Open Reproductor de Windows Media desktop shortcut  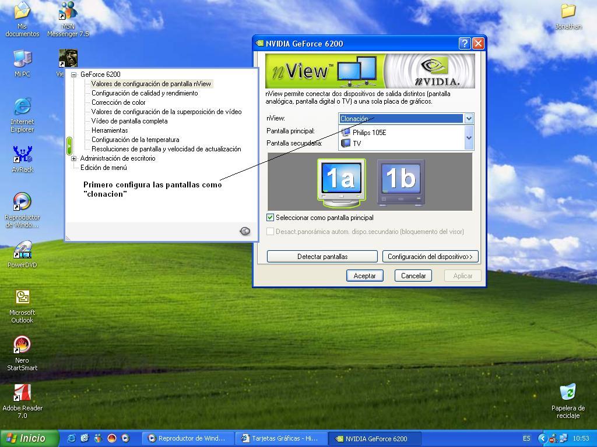22,210
